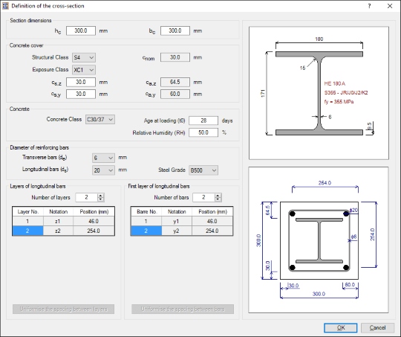Viewport: 401px width, 337px height.
Task: Decrease the number of bars
Action: coord(218,199)
